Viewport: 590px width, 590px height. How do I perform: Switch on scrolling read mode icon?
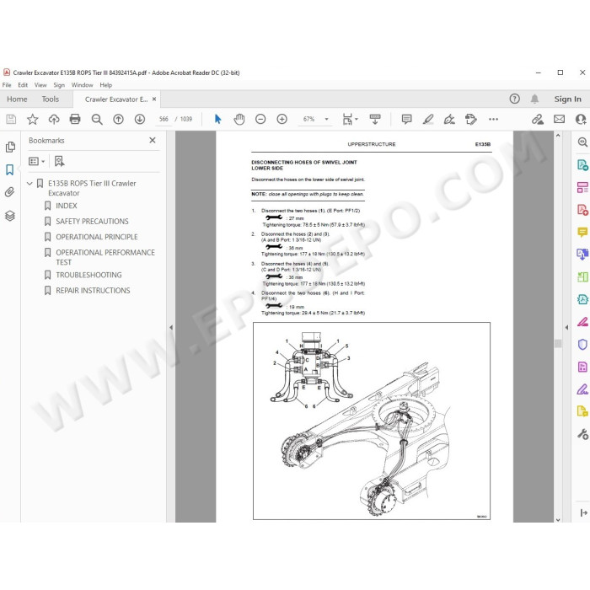(x=375, y=120)
